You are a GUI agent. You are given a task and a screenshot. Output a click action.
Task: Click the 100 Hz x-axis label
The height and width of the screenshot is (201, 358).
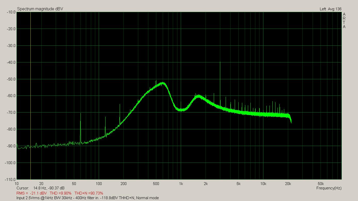tap(99, 184)
